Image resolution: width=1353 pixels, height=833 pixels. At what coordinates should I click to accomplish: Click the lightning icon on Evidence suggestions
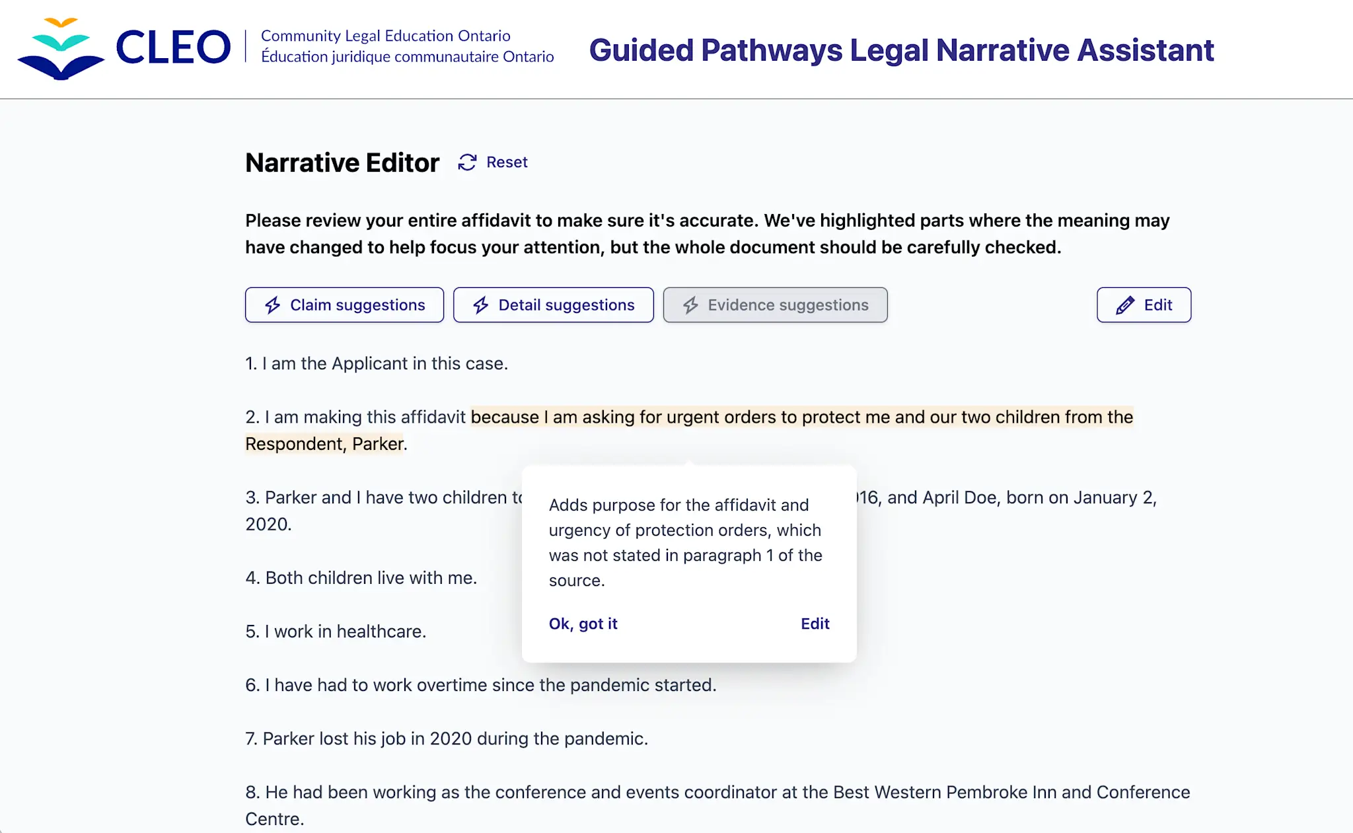691,305
